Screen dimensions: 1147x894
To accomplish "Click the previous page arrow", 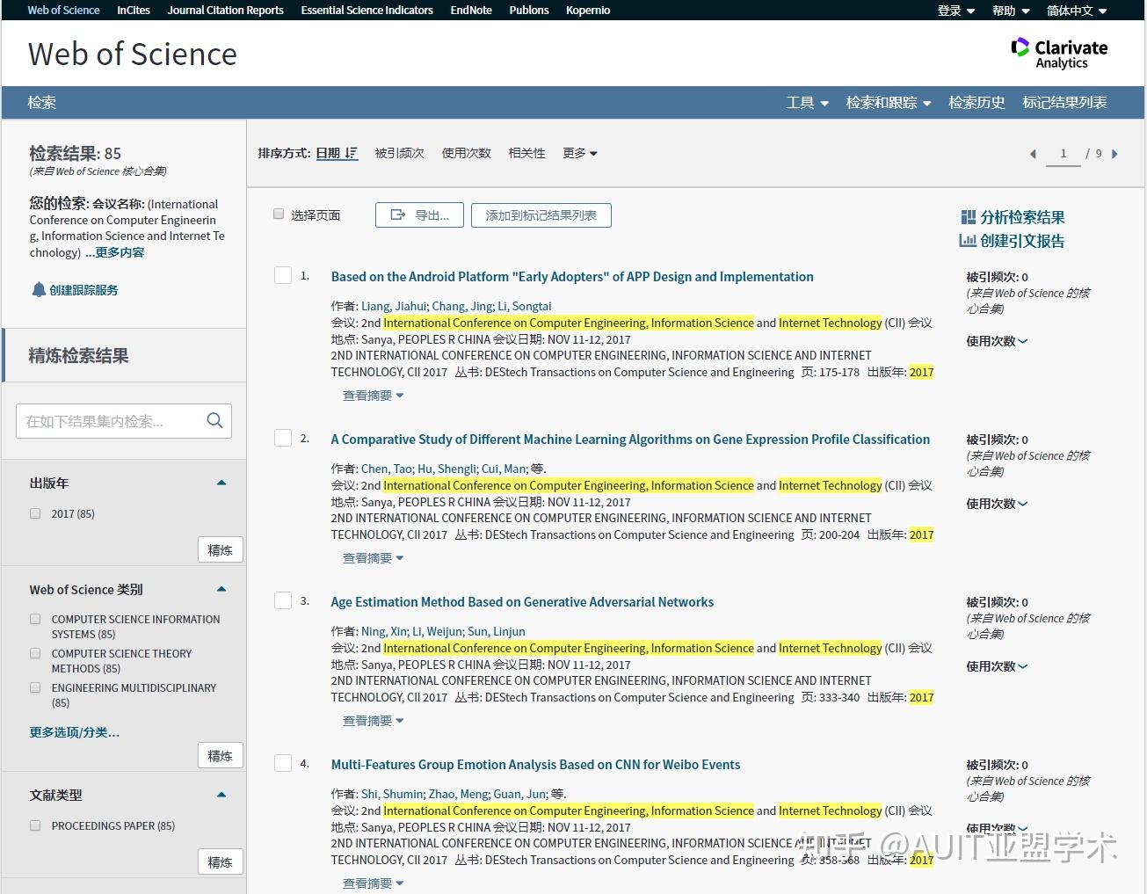I will coord(1033,153).
